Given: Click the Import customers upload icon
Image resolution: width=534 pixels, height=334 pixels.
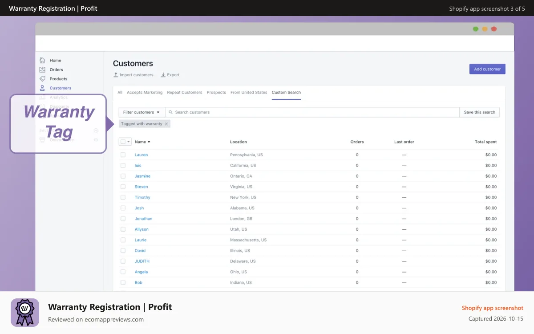Looking at the screenshot, I should 116,75.
